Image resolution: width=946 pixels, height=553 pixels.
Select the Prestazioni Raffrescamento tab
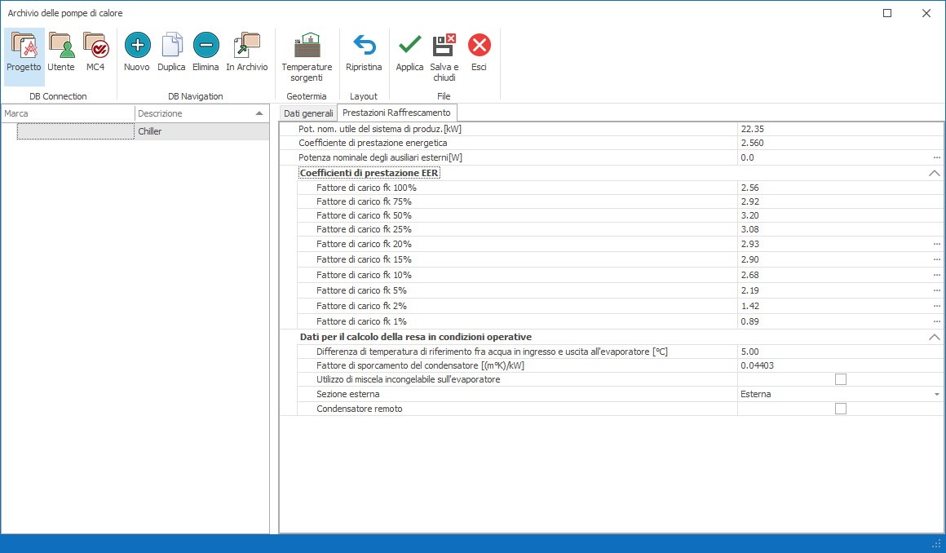(x=396, y=113)
